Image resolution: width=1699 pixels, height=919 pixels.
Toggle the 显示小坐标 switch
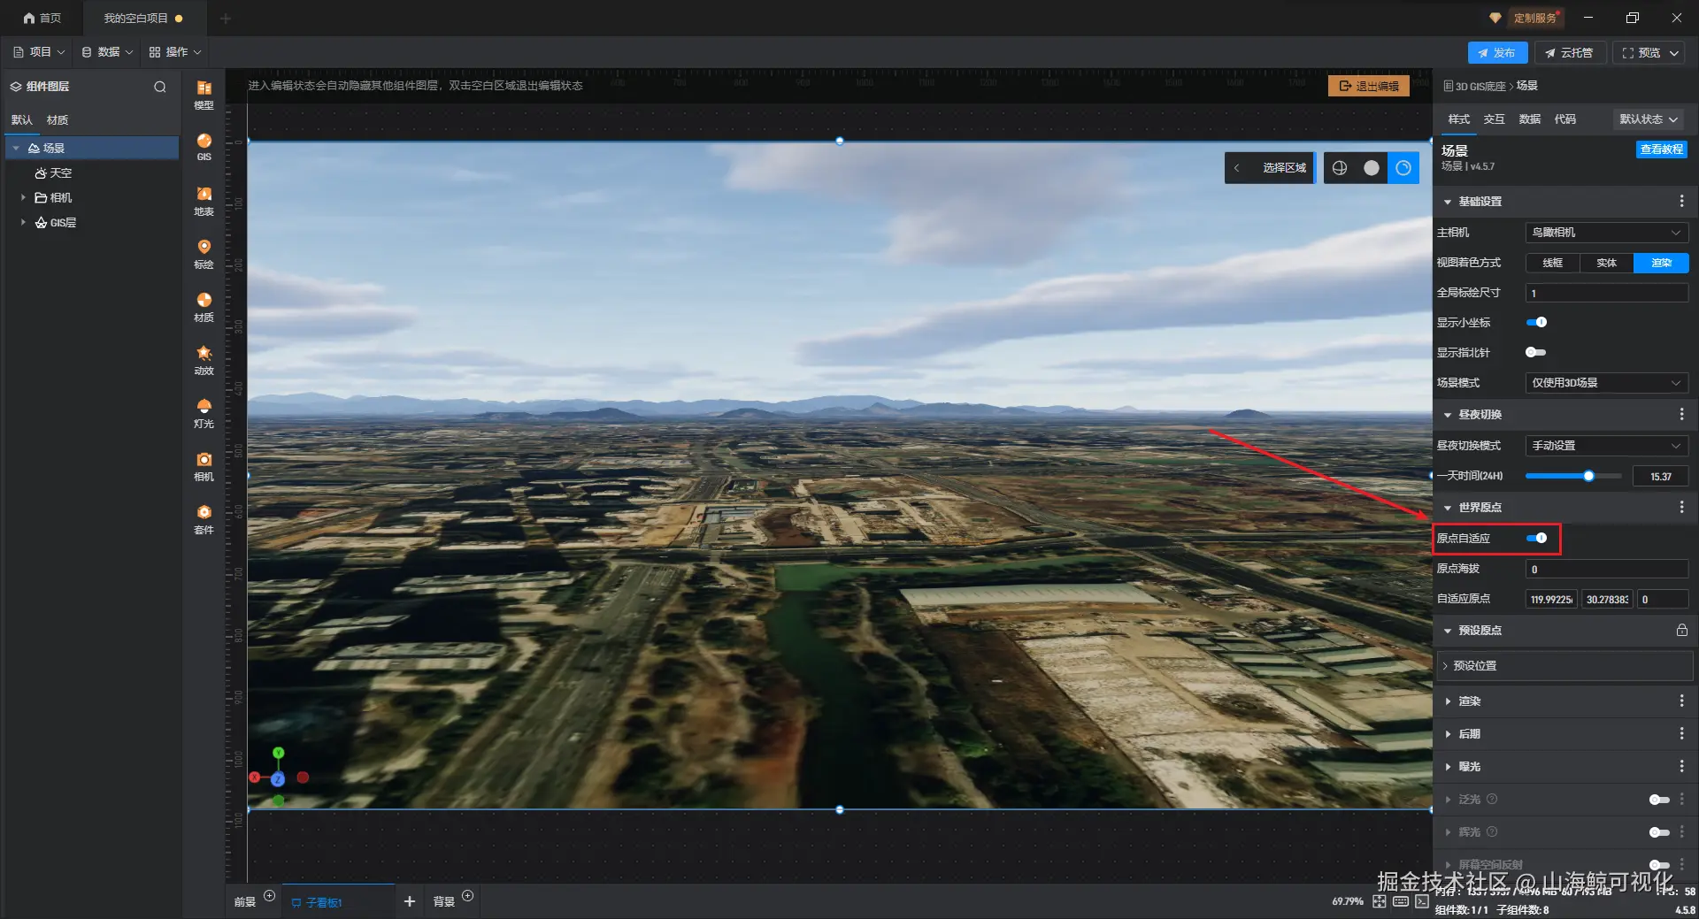[x=1536, y=323]
